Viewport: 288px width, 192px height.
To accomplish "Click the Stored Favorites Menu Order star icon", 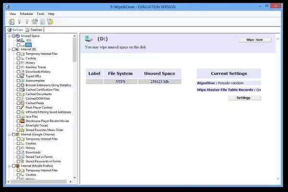I will click(x=23, y=130).
